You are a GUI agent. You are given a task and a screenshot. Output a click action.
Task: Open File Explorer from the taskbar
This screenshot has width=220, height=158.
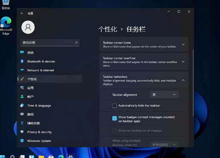pos(41,157)
